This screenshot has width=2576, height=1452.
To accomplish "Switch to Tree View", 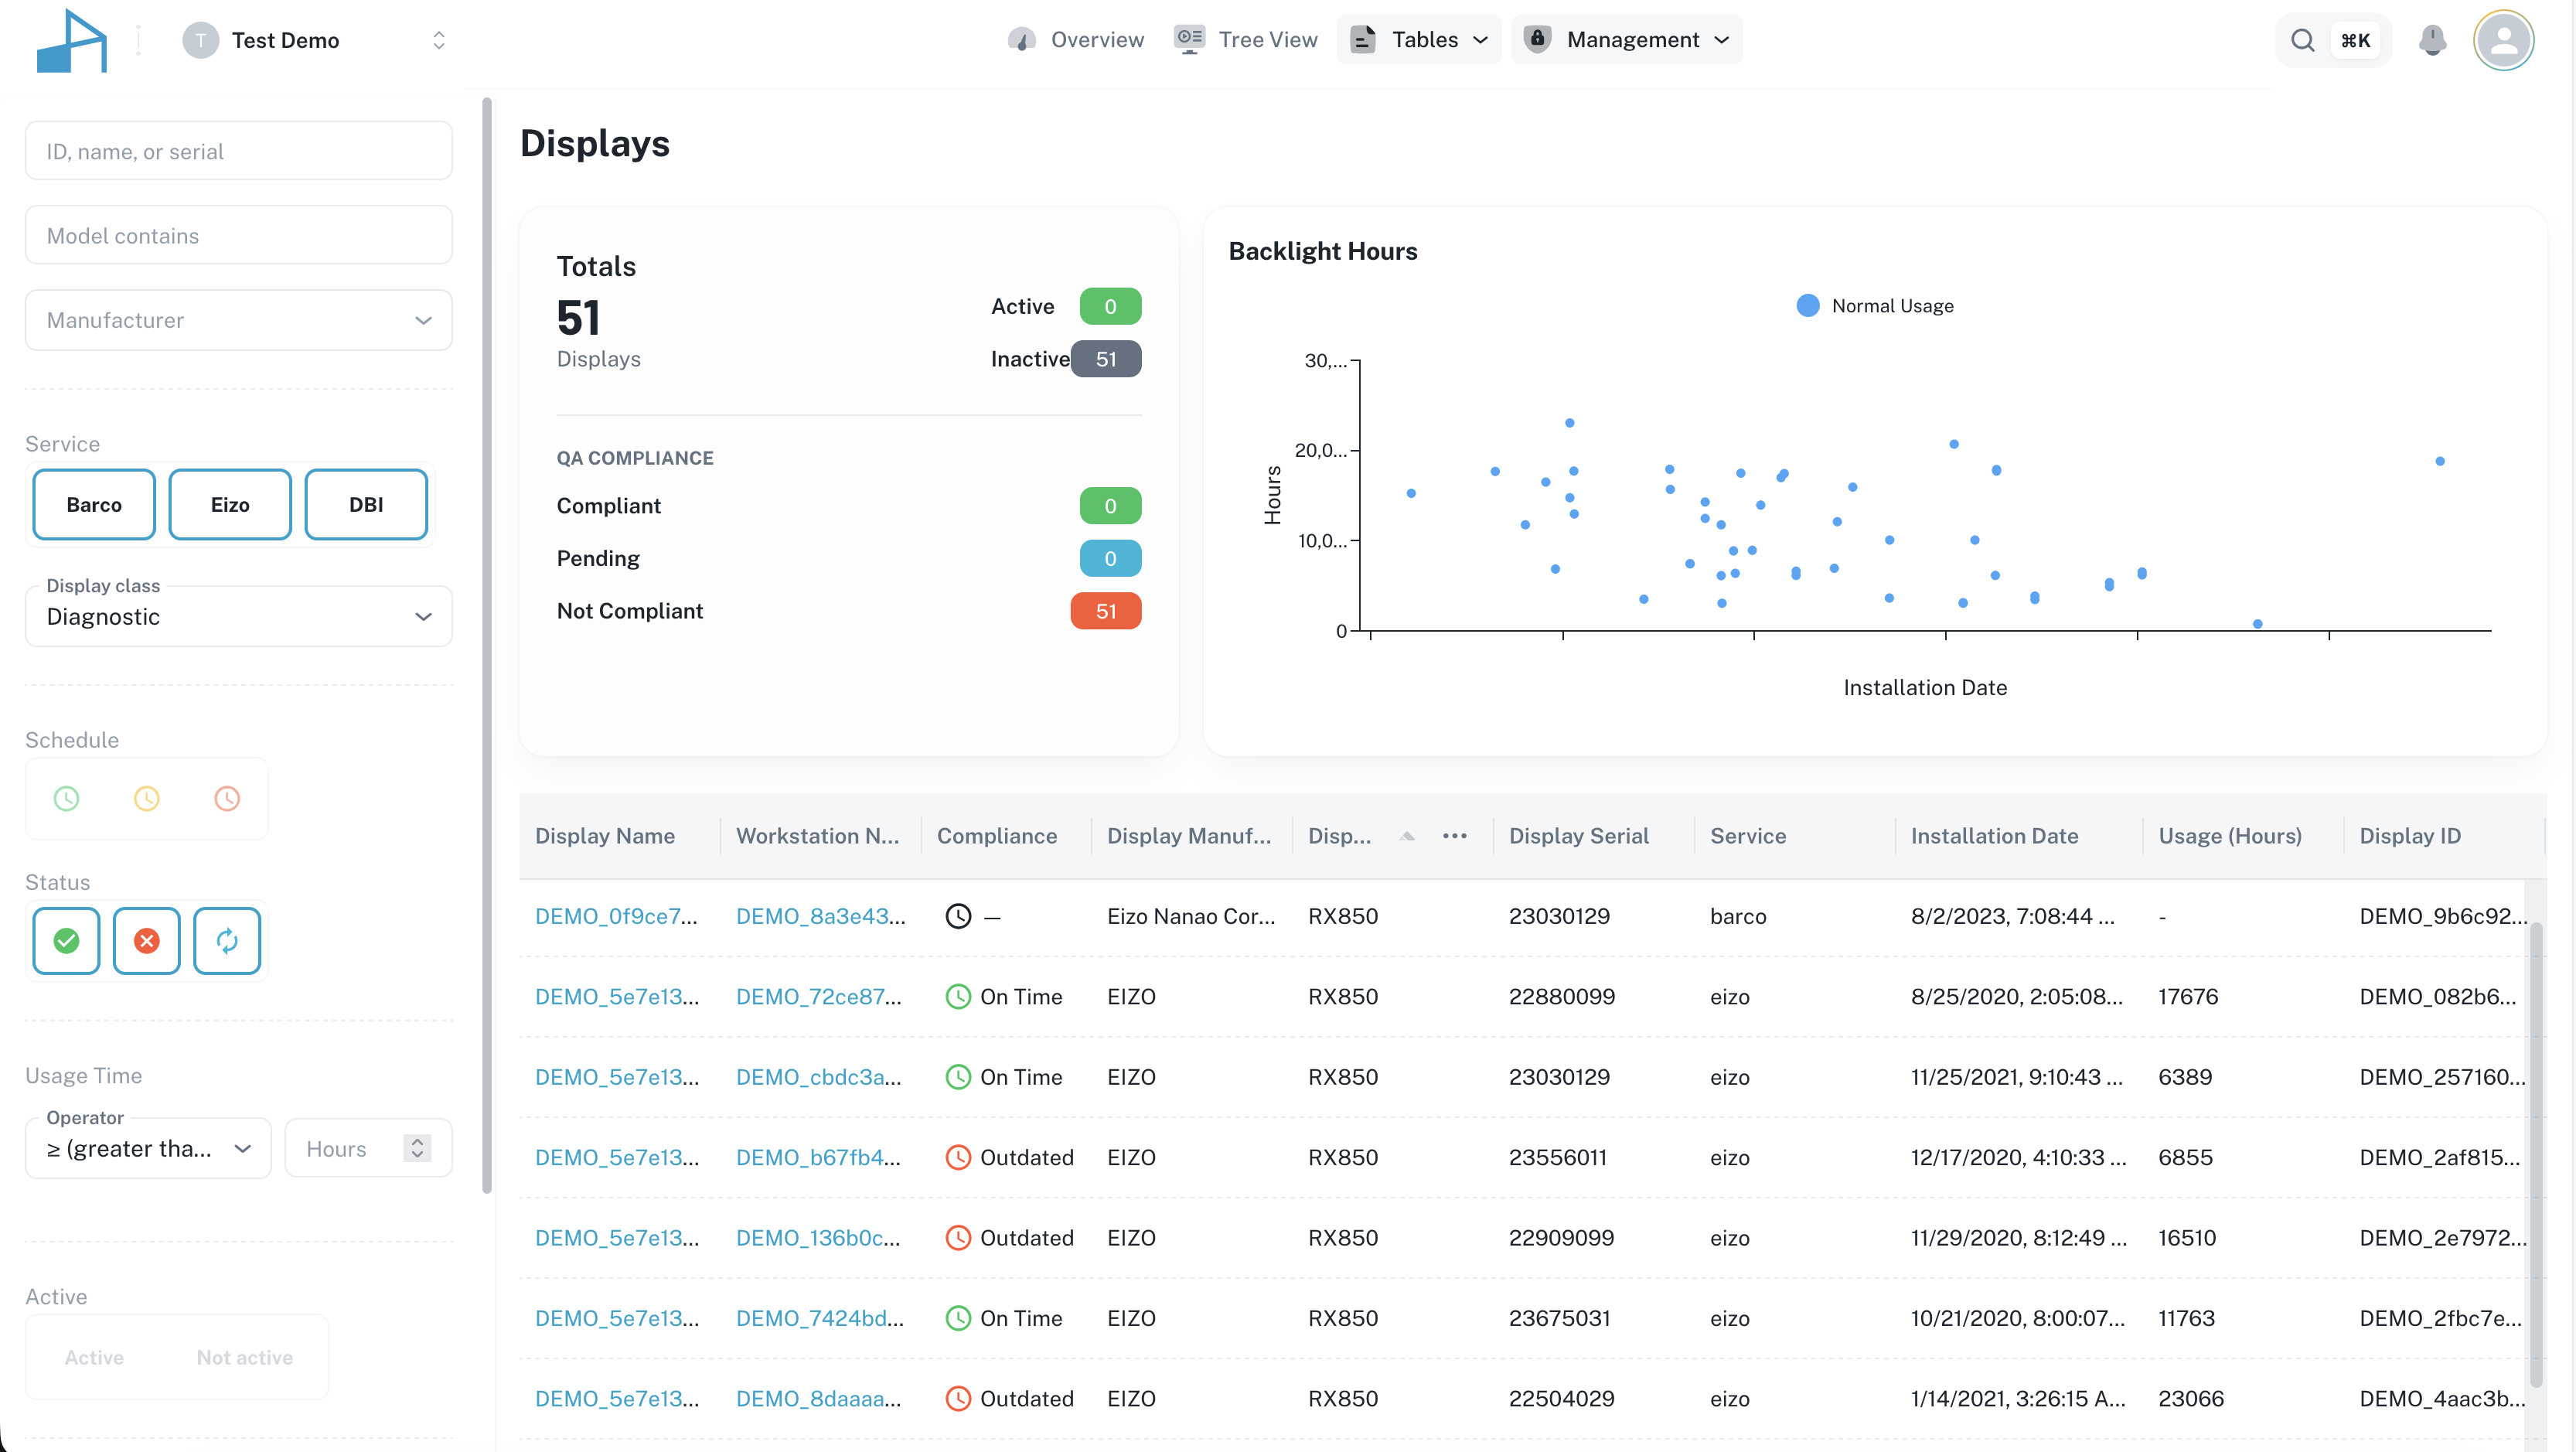I will tap(1246, 40).
